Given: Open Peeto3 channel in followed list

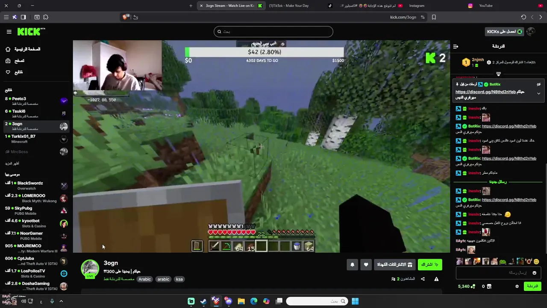Looking at the screenshot, I should click(x=36, y=101).
